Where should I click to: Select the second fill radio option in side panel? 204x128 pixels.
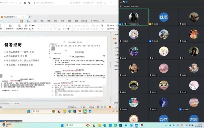tap(116, 52)
